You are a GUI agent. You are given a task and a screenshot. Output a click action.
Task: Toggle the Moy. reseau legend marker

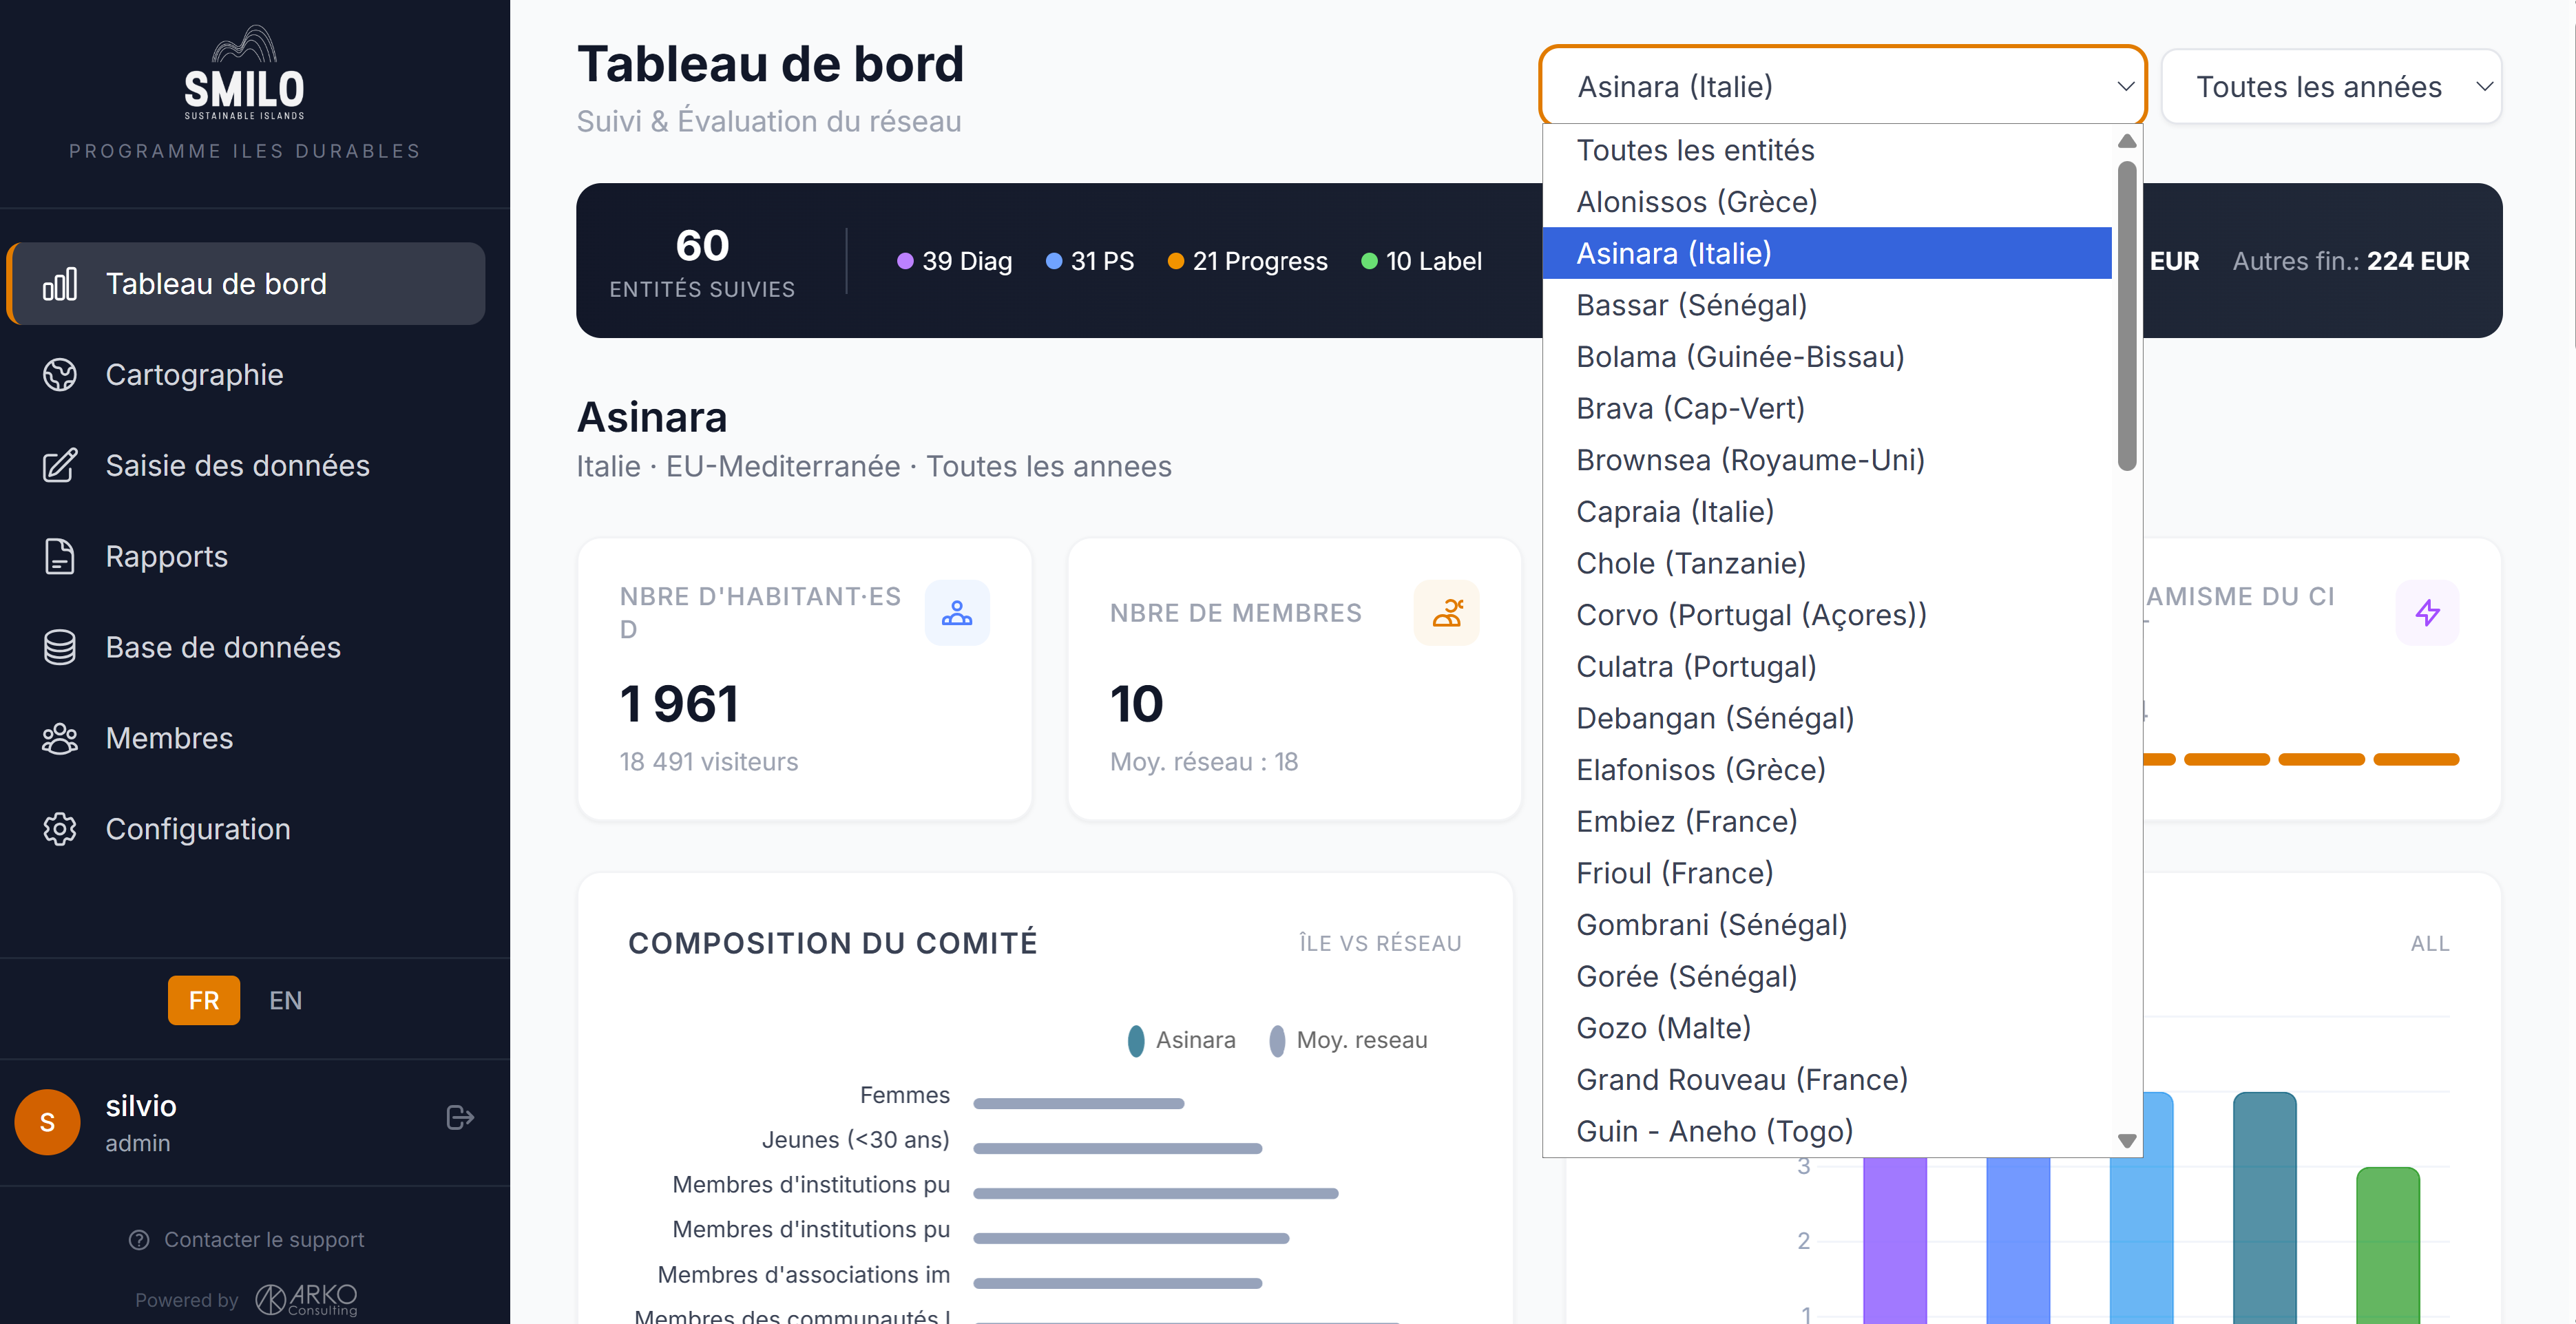tap(1277, 1040)
